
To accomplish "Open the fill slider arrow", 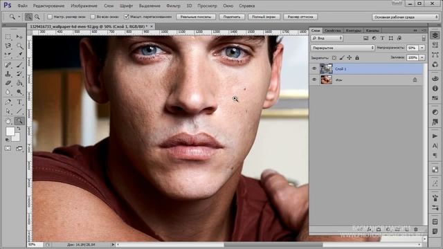I will 422,57.
